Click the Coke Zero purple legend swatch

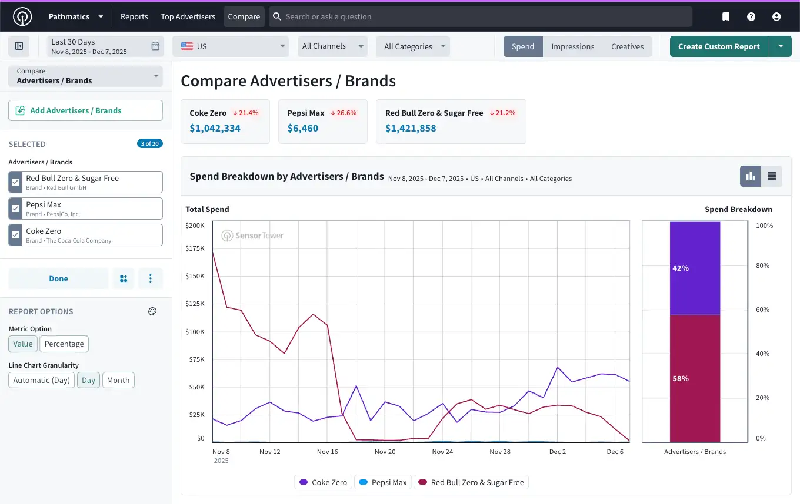[x=304, y=482]
